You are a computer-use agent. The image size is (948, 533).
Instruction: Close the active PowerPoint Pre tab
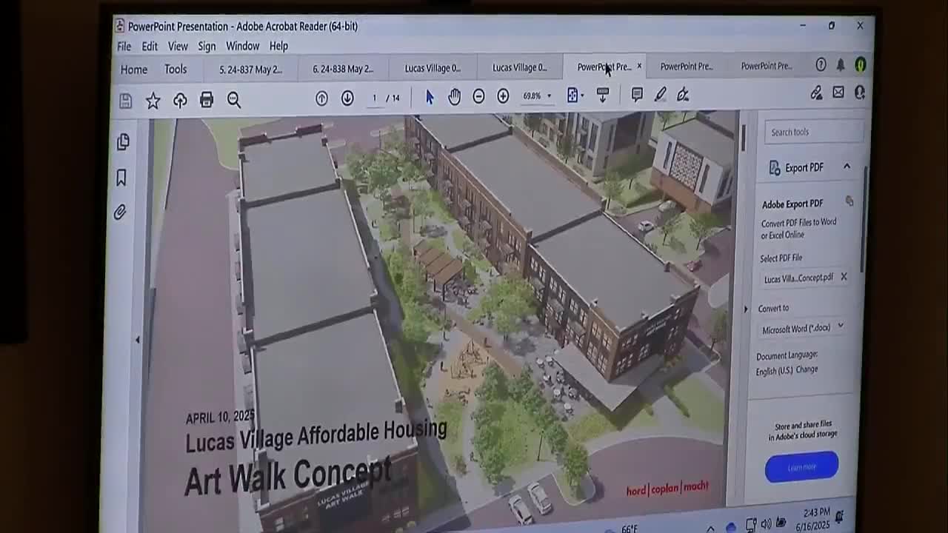(639, 66)
